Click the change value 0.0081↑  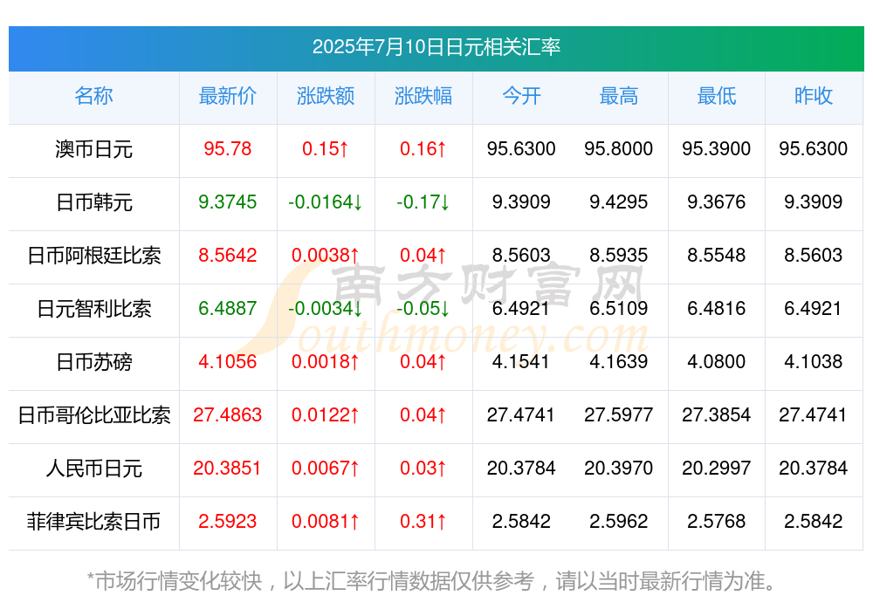click(325, 521)
